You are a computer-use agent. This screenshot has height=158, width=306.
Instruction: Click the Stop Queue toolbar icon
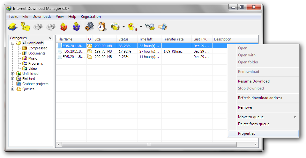pyautogui.click(x=132, y=27)
